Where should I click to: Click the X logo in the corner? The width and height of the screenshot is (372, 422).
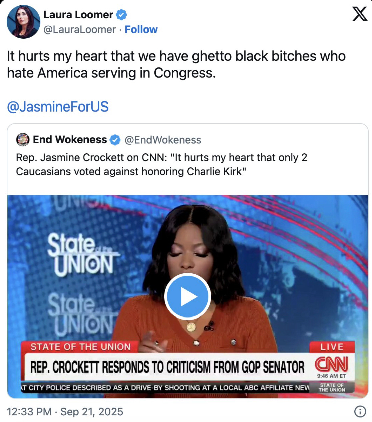[360, 14]
